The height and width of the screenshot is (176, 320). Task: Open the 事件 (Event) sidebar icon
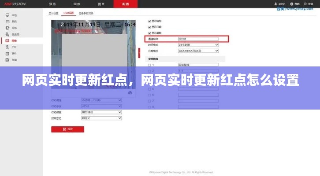7,53
